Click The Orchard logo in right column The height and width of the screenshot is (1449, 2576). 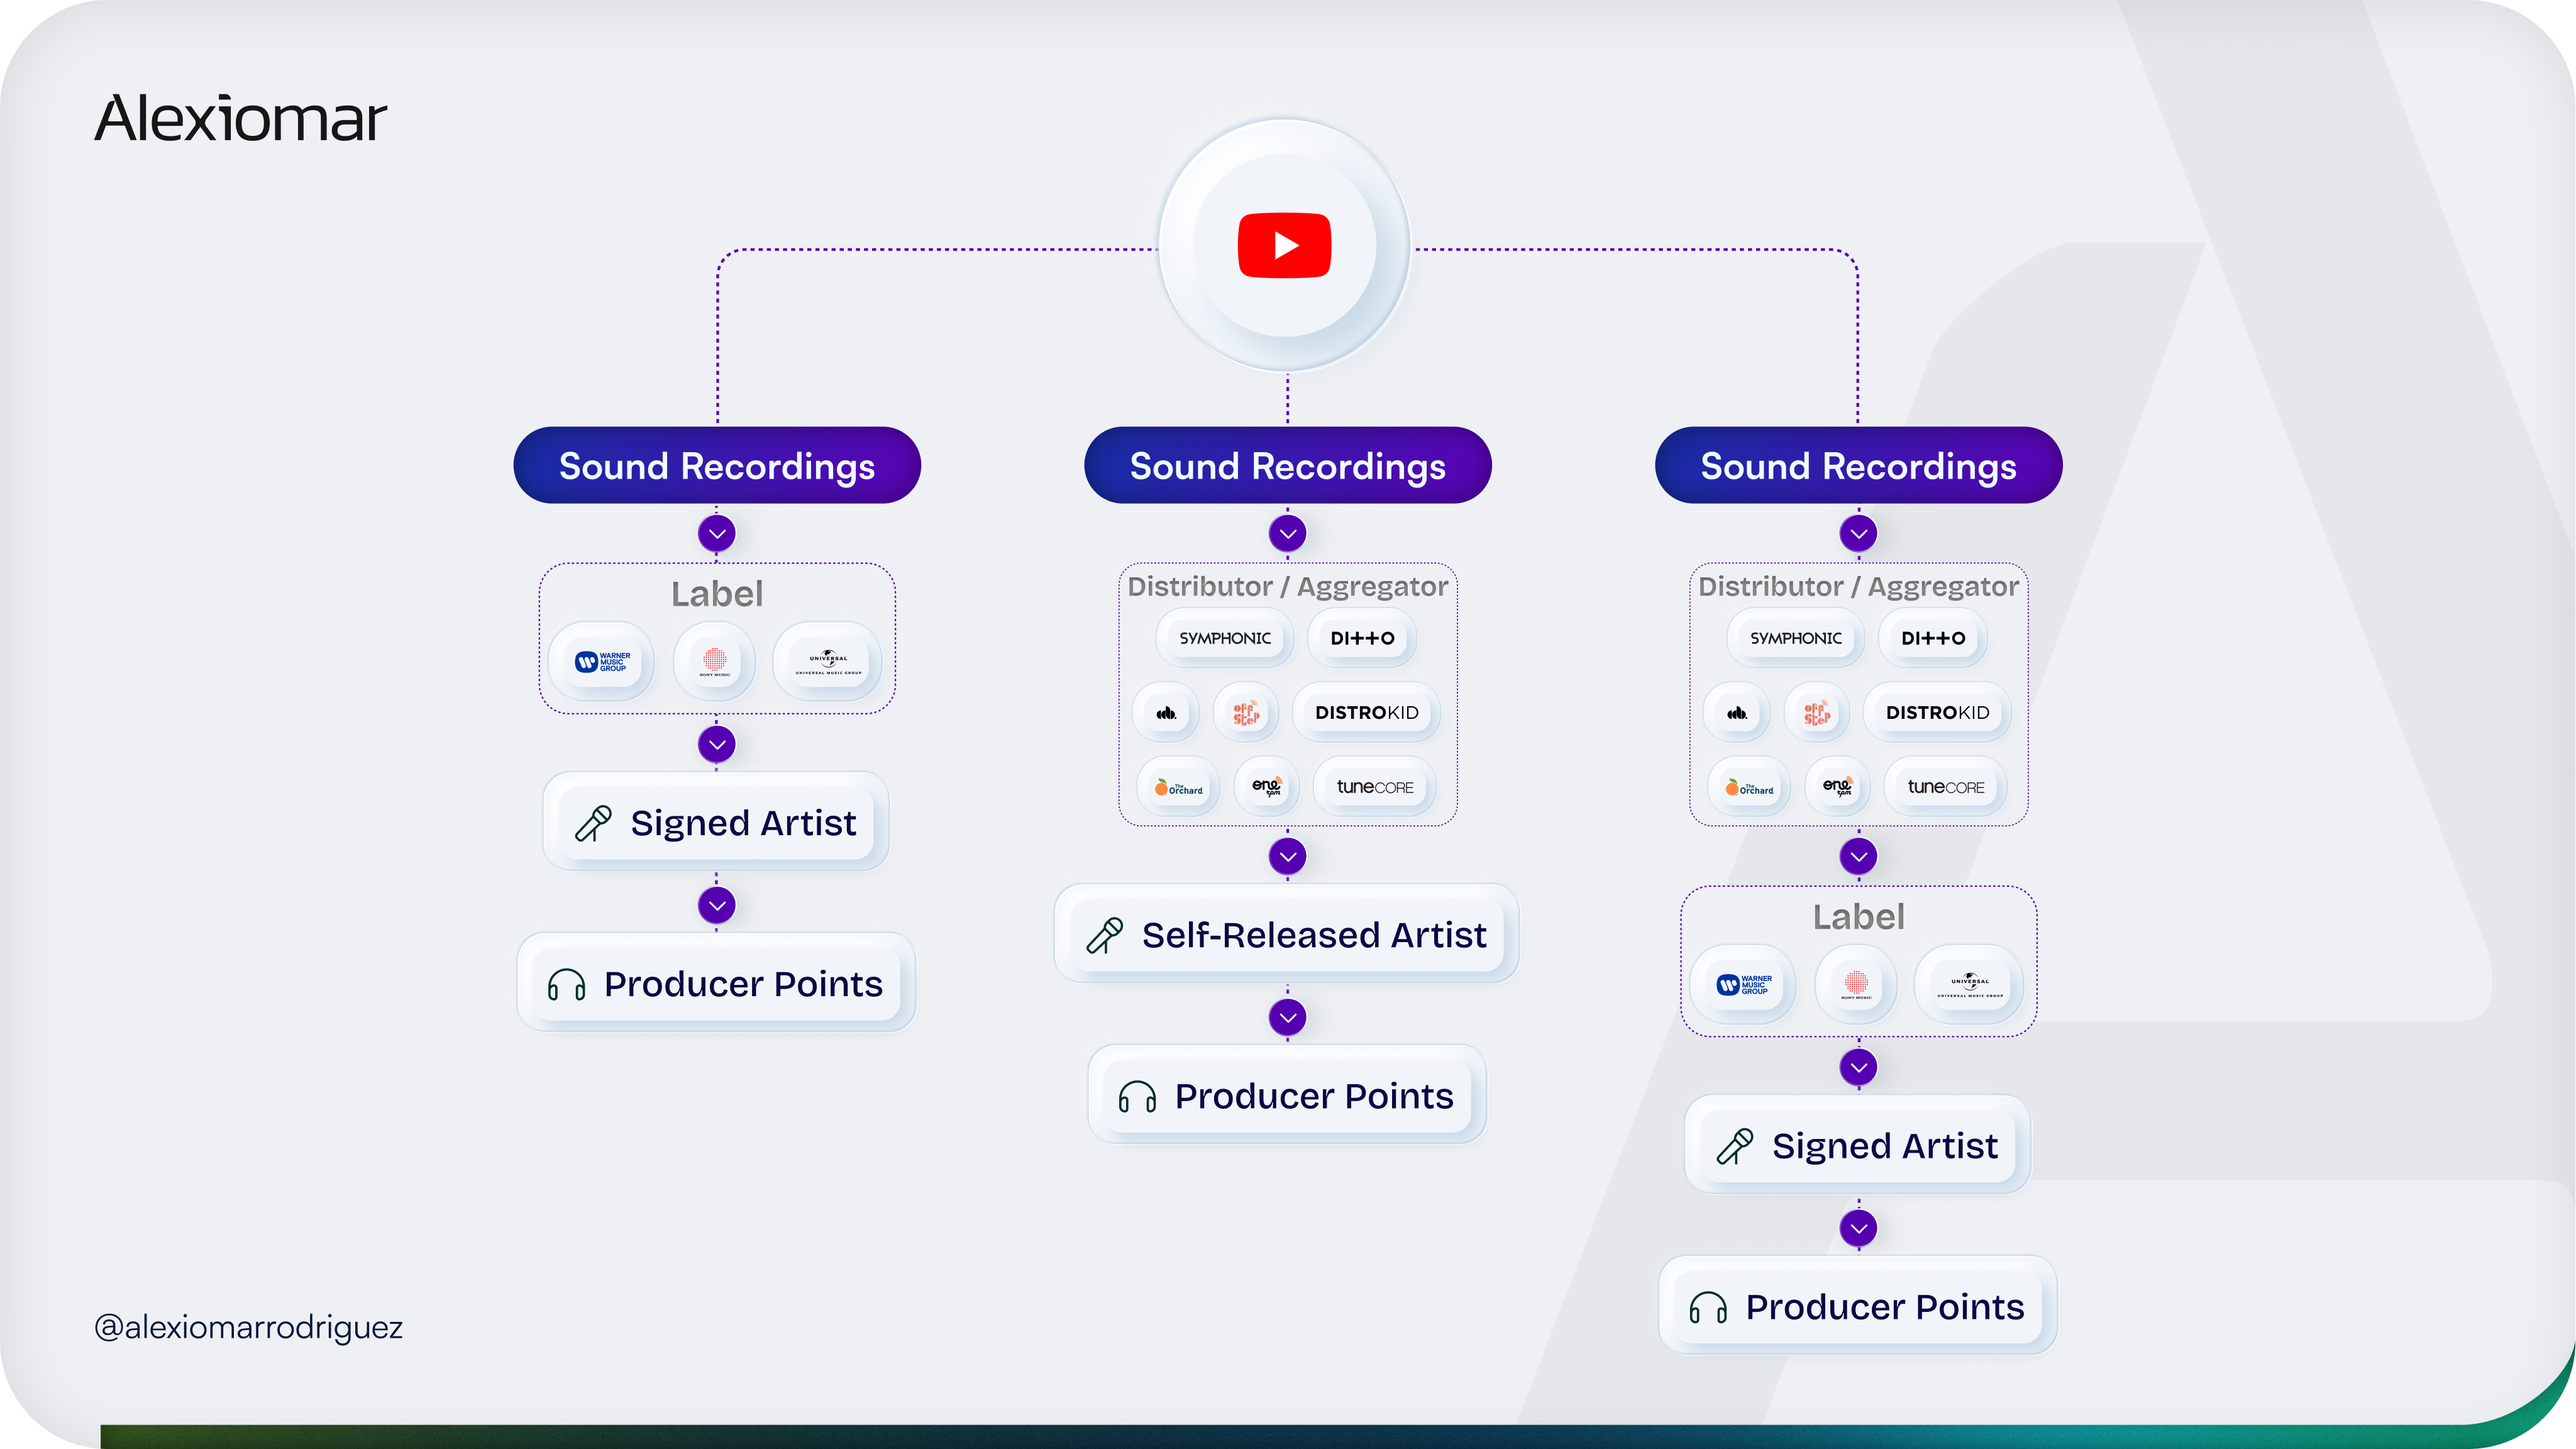(1749, 788)
